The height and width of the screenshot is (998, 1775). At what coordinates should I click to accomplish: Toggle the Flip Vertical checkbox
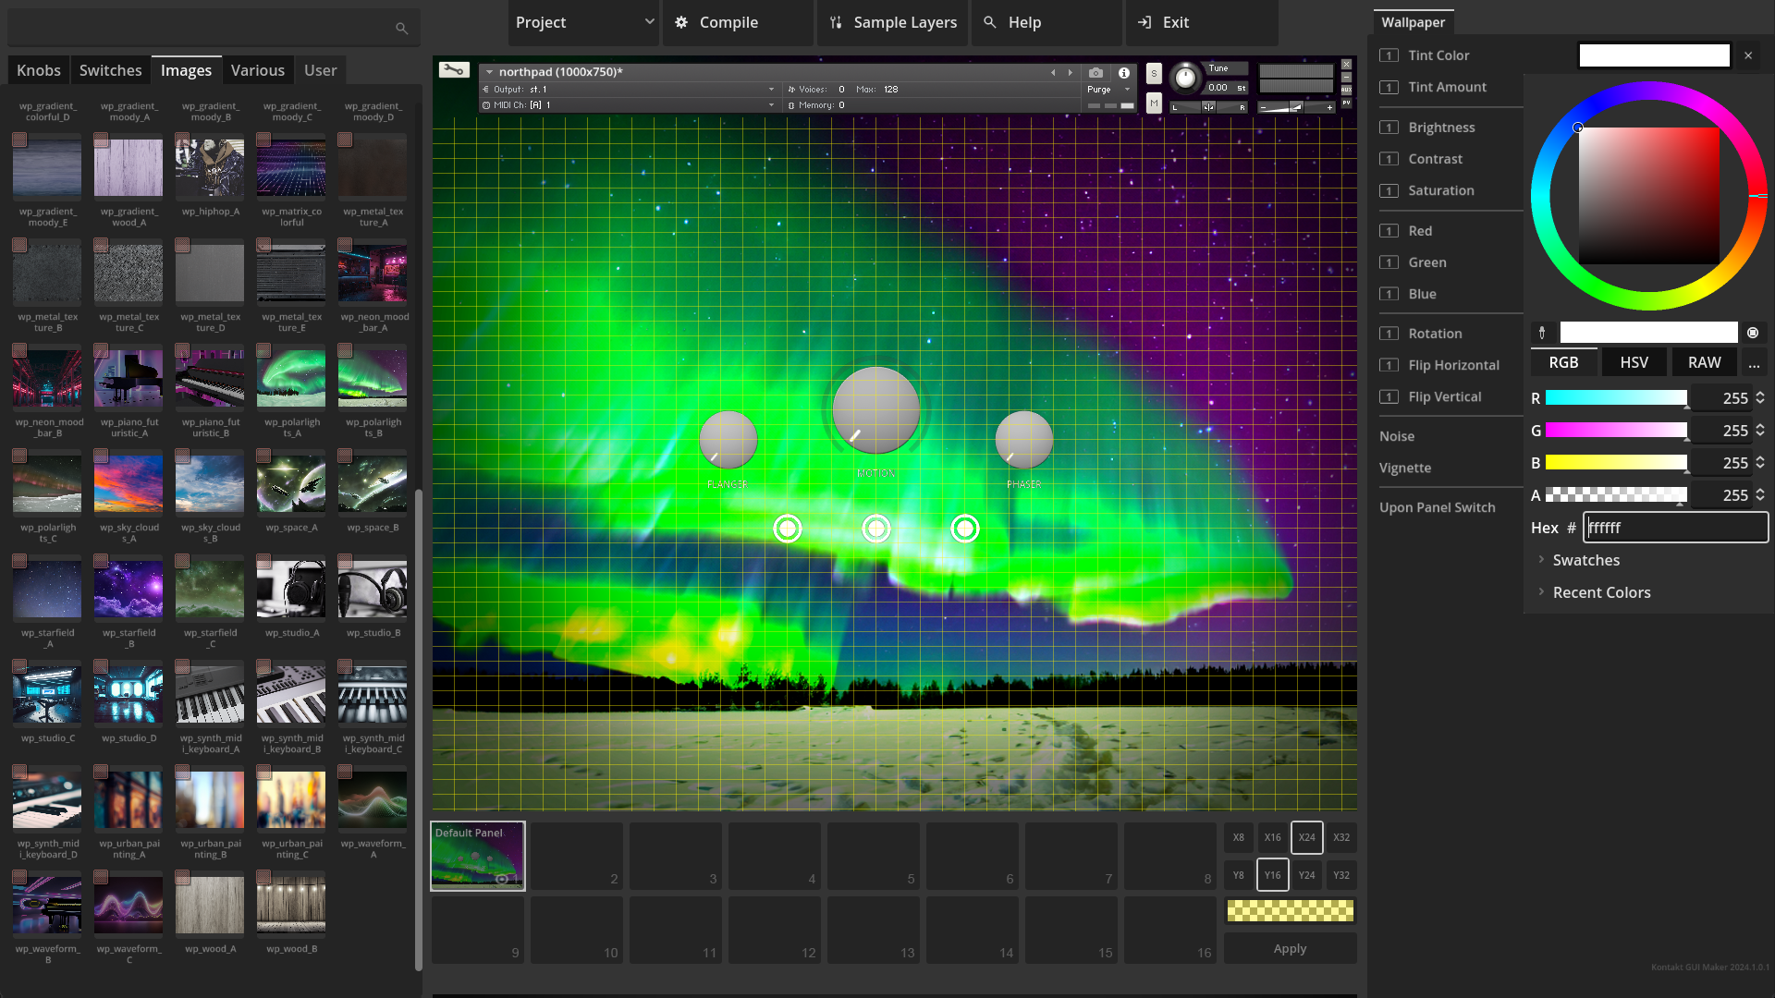(x=1389, y=396)
